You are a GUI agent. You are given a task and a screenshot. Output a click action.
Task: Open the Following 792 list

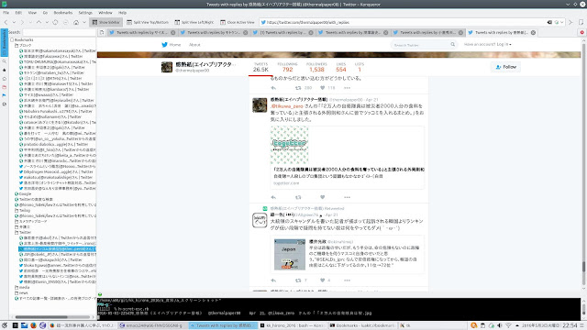[x=287, y=67]
